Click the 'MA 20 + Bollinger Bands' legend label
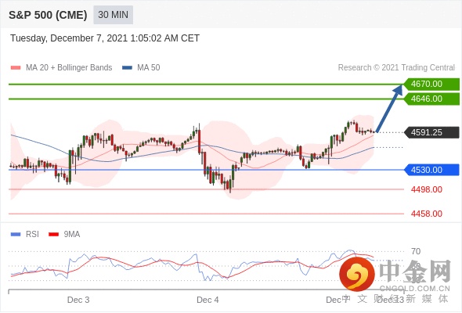Screen dimensions: 462x313 69,68
